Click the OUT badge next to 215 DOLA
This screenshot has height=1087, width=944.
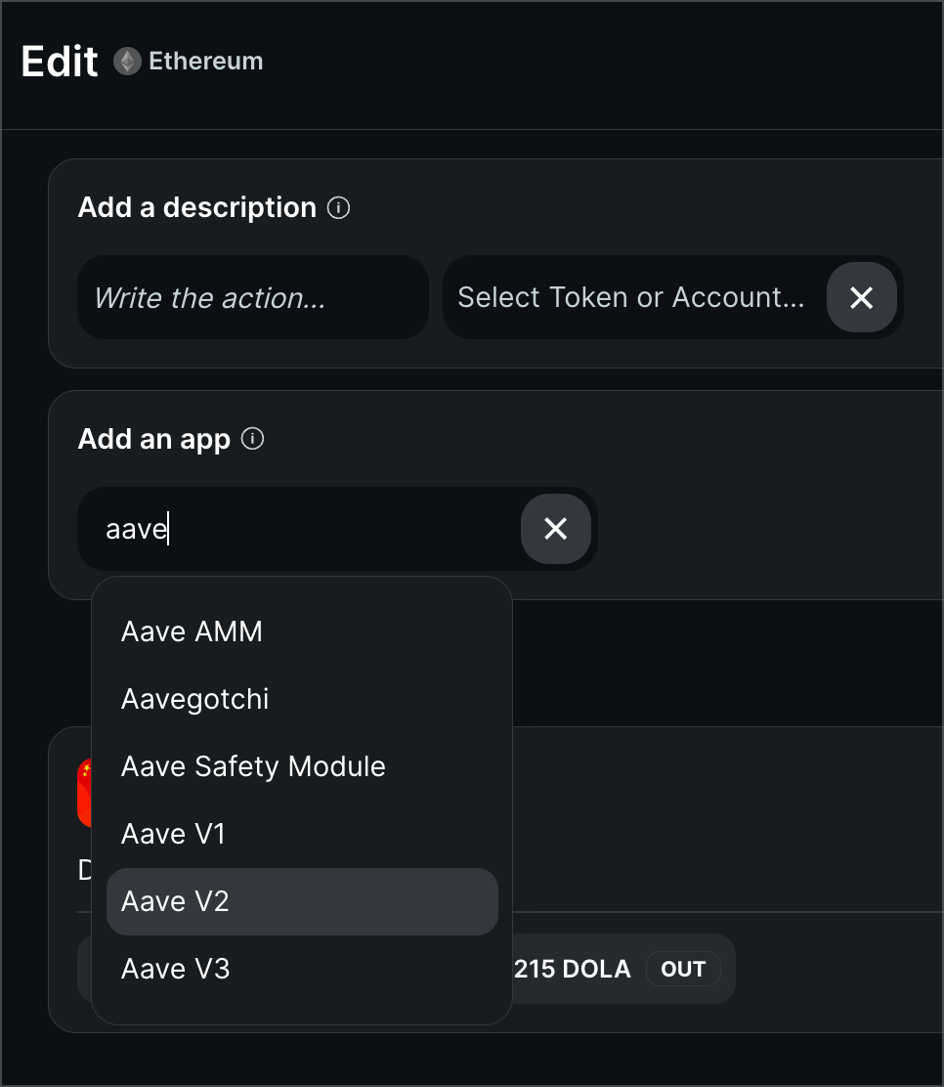click(683, 969)
